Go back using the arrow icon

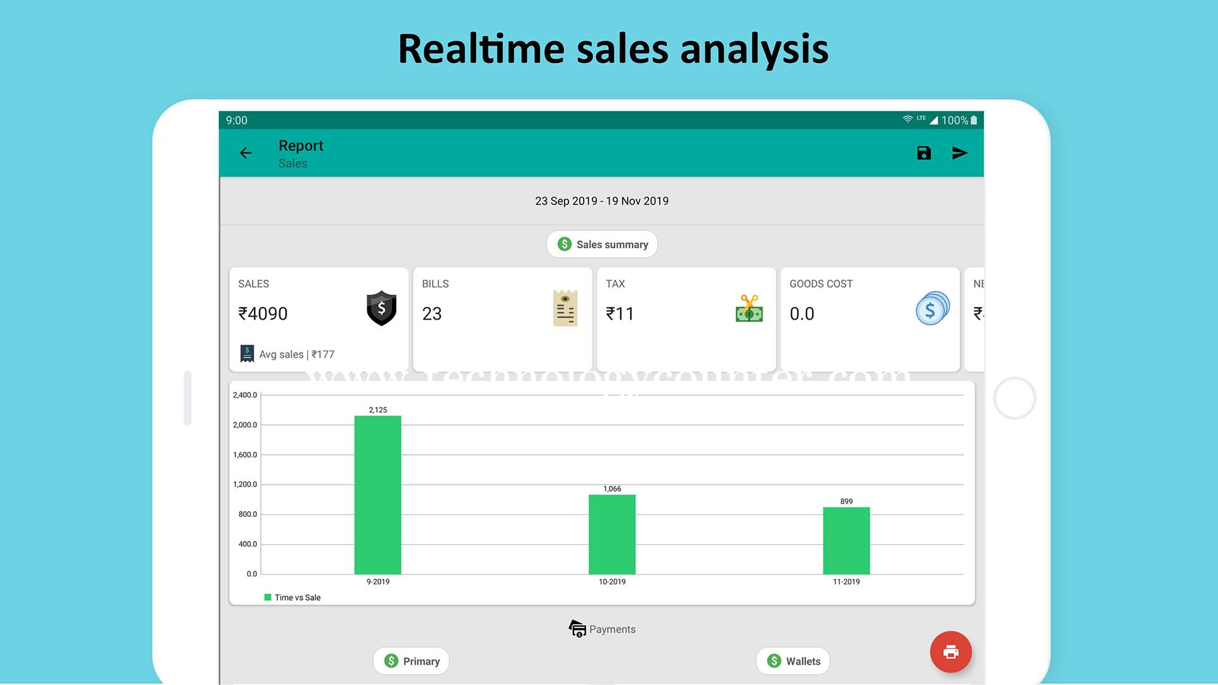coord(246,153)
